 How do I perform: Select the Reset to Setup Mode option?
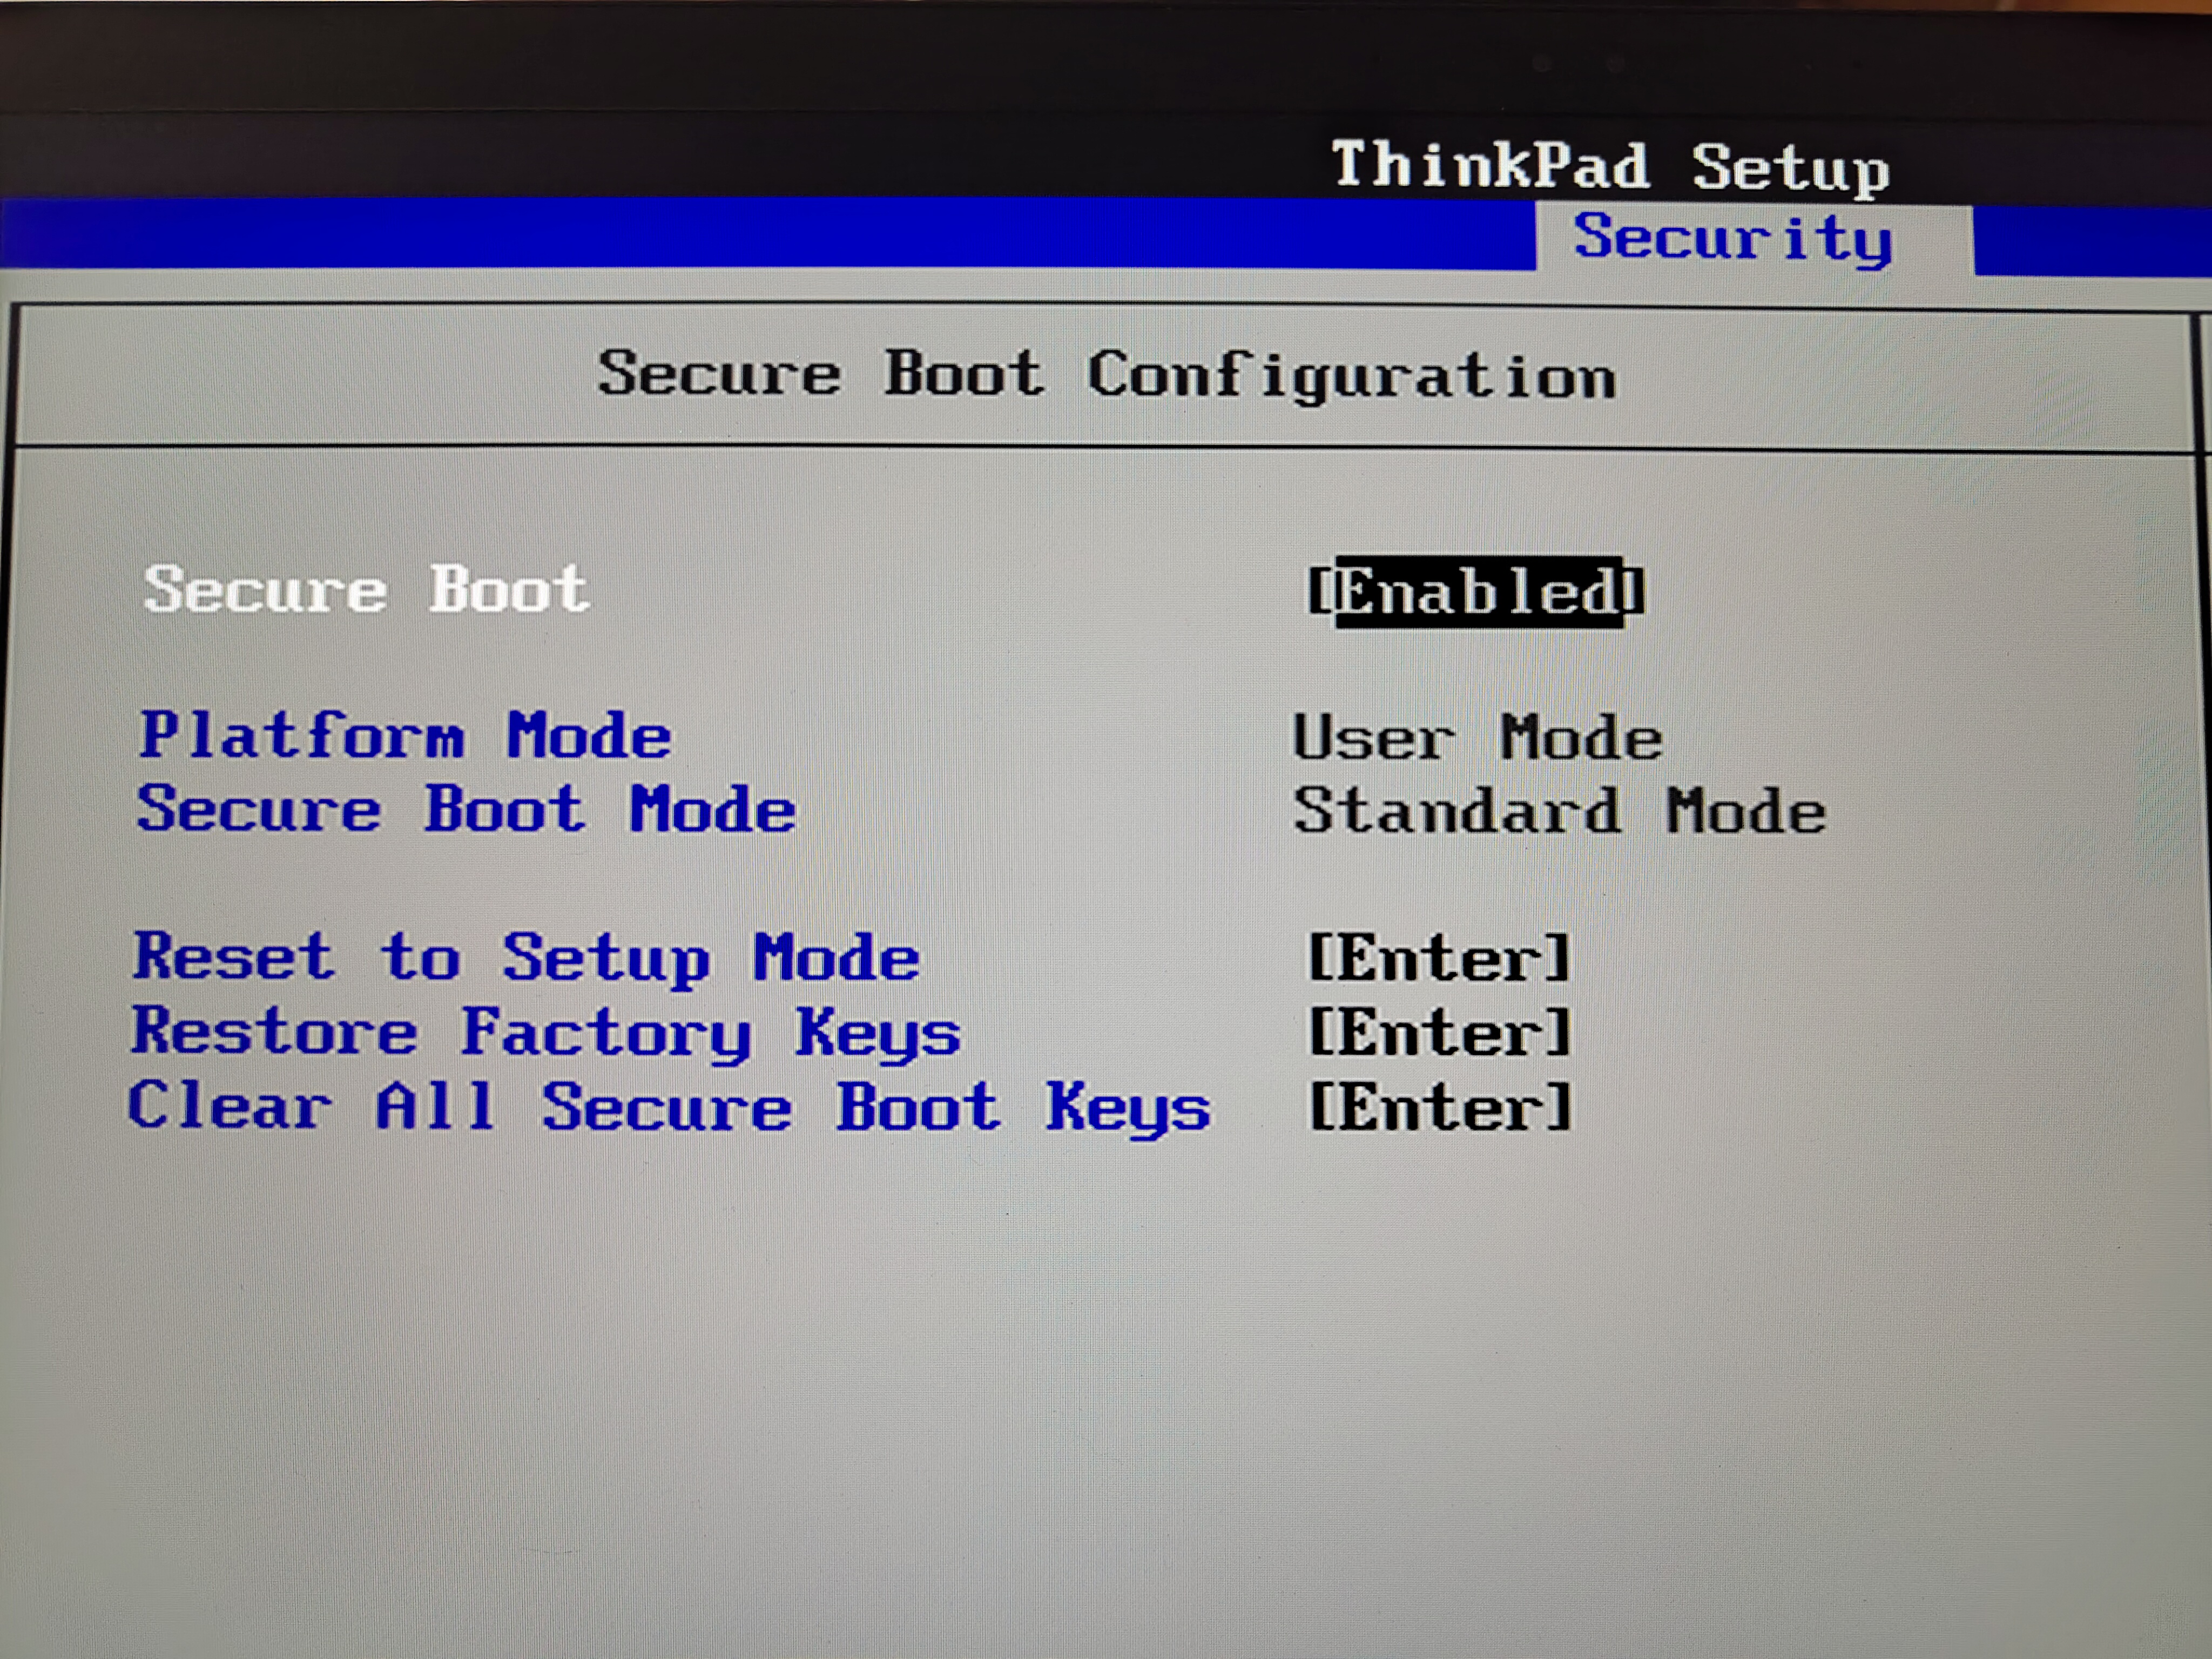(x=526, y=959)
